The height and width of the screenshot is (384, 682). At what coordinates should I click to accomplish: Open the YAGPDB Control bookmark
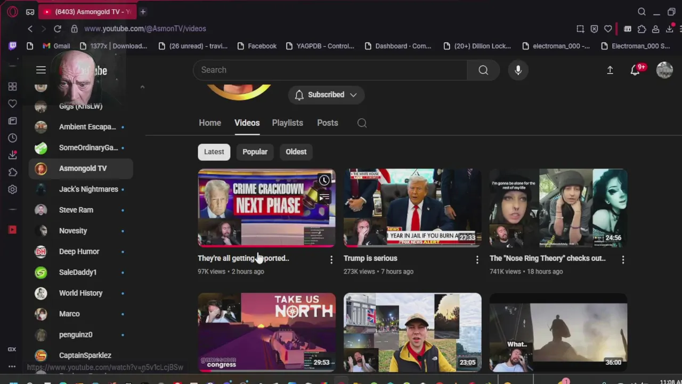click(320, 46)
